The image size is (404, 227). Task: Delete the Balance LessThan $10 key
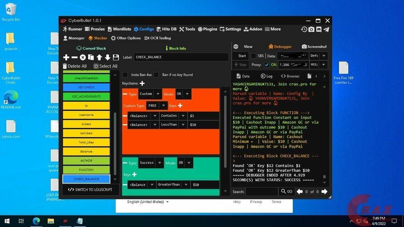pos(125,125)
